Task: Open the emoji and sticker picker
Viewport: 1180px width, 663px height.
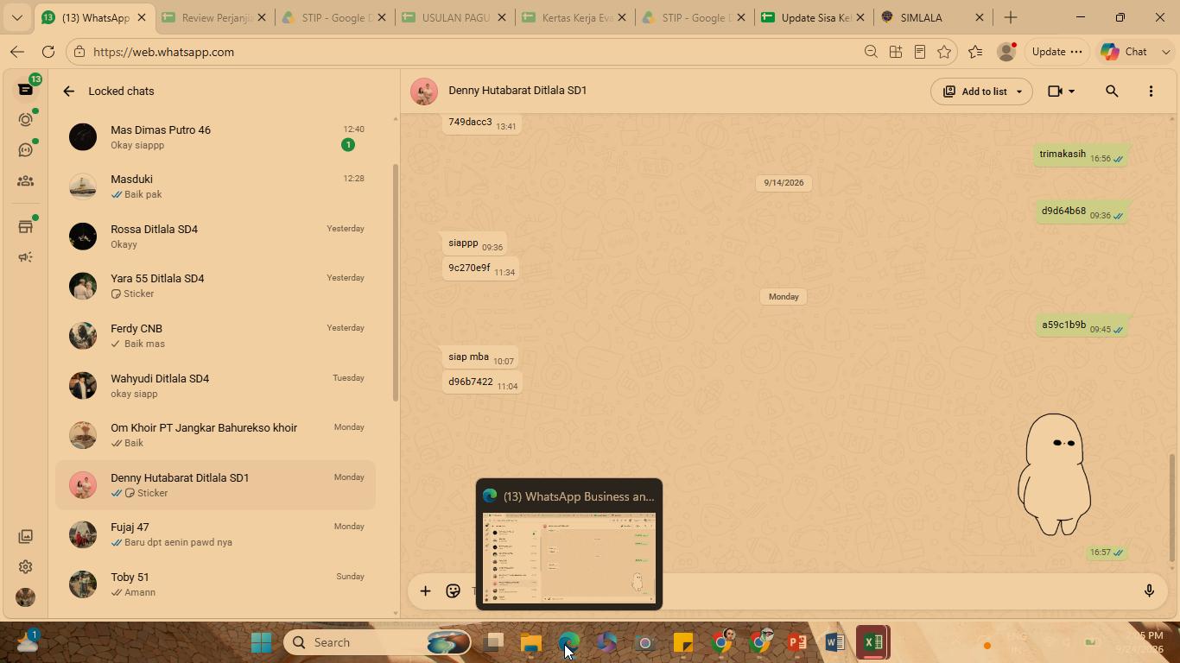Action: coord(453,591)
